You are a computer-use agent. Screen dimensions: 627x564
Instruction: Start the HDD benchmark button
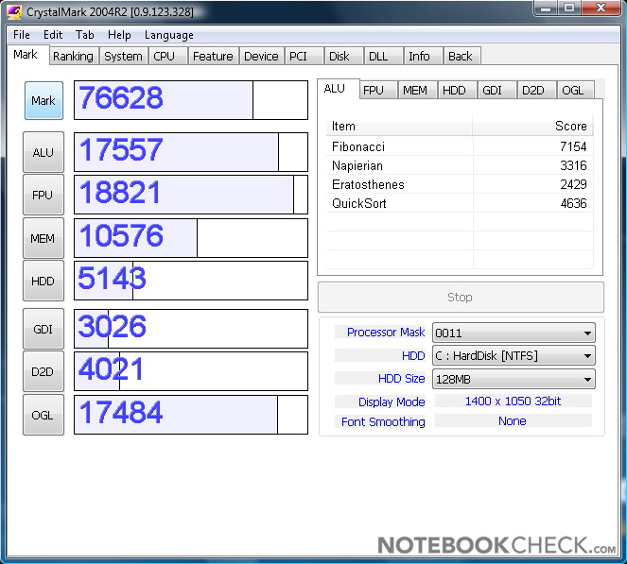tap(44, 281)
